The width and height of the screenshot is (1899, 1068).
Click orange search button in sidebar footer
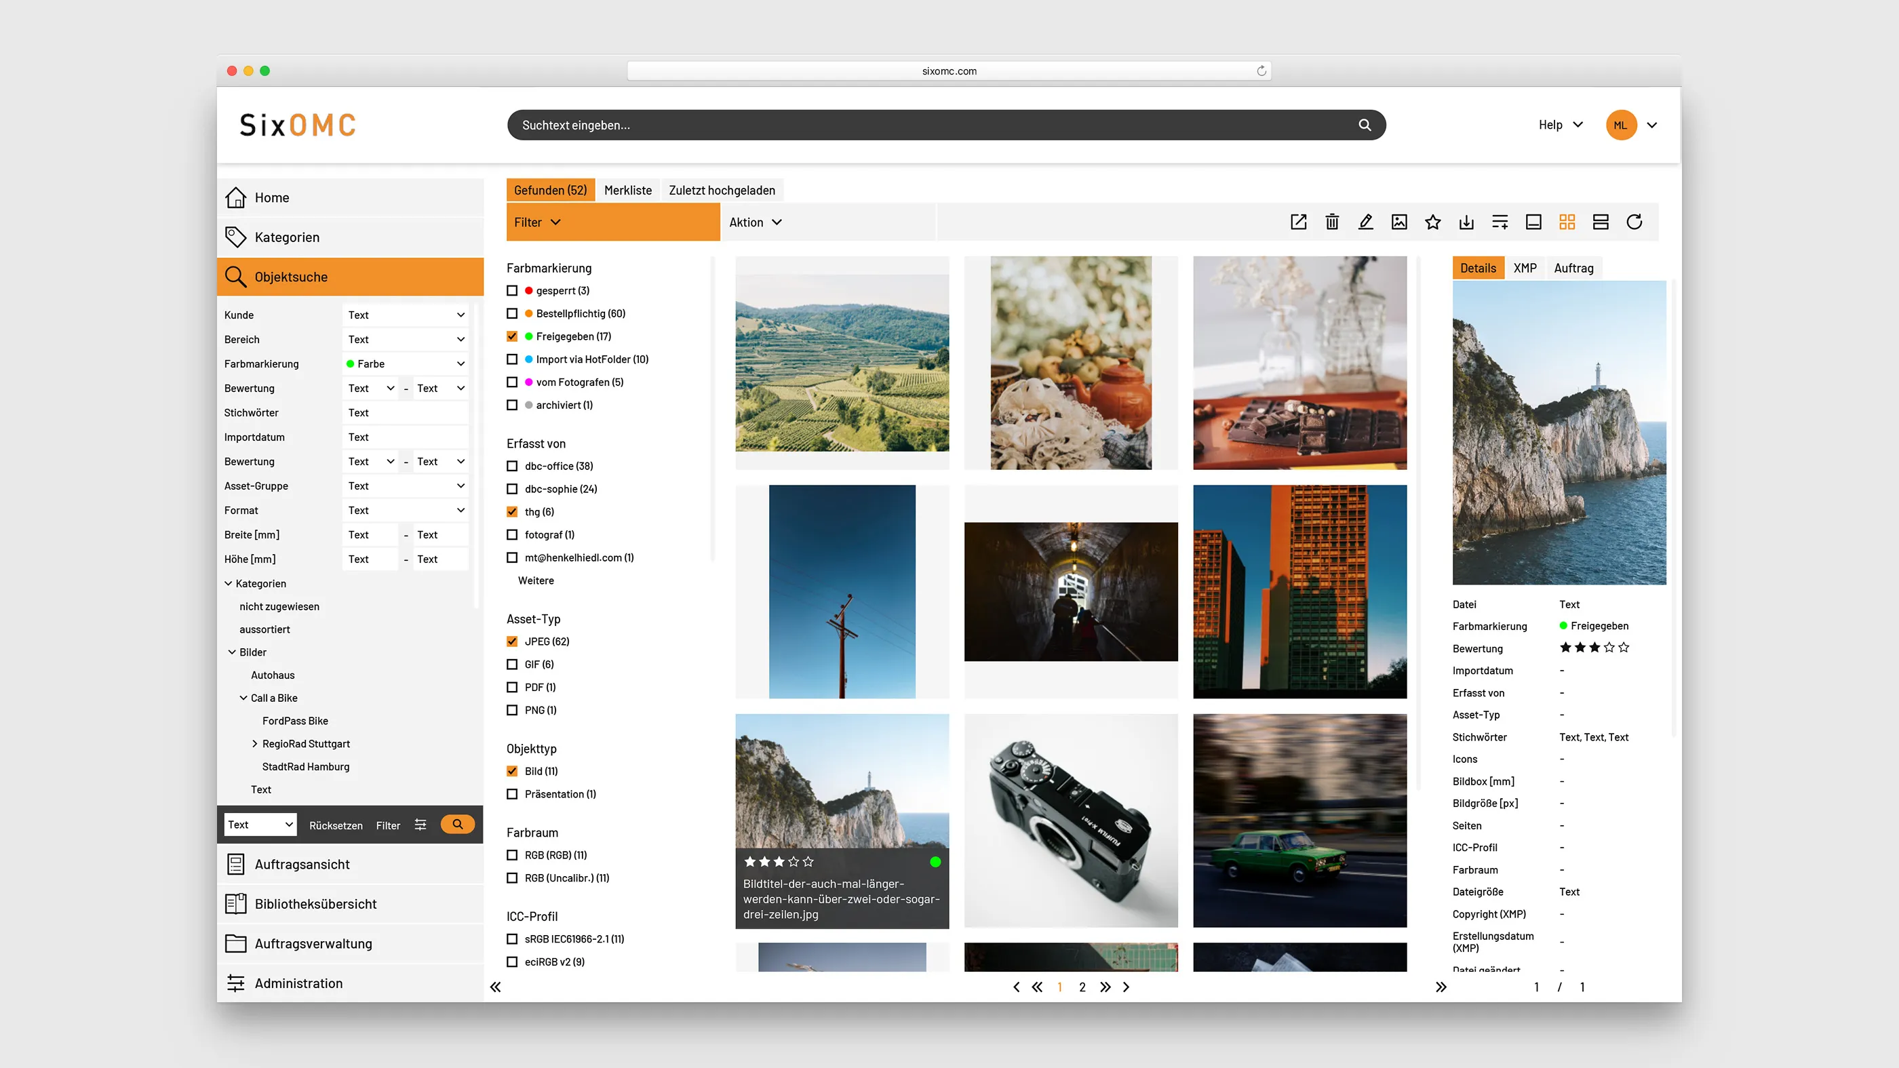457,824
